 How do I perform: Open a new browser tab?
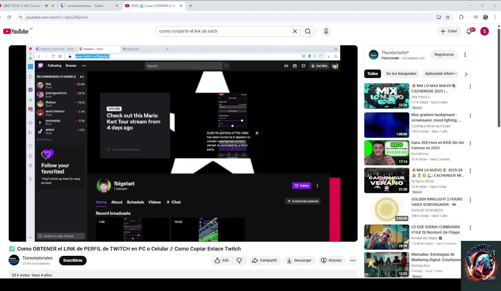(191, 6)
